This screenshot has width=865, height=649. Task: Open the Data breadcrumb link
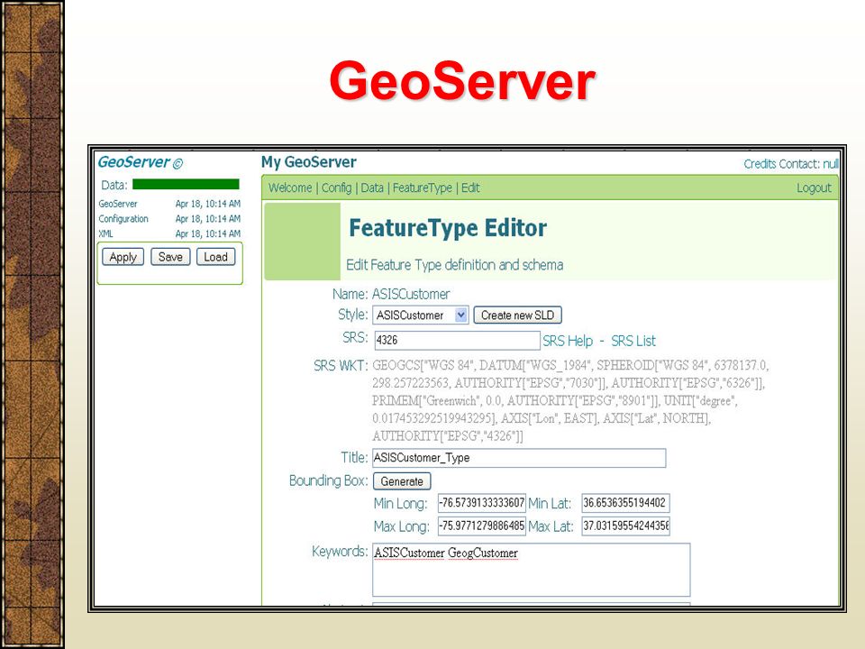372,188
